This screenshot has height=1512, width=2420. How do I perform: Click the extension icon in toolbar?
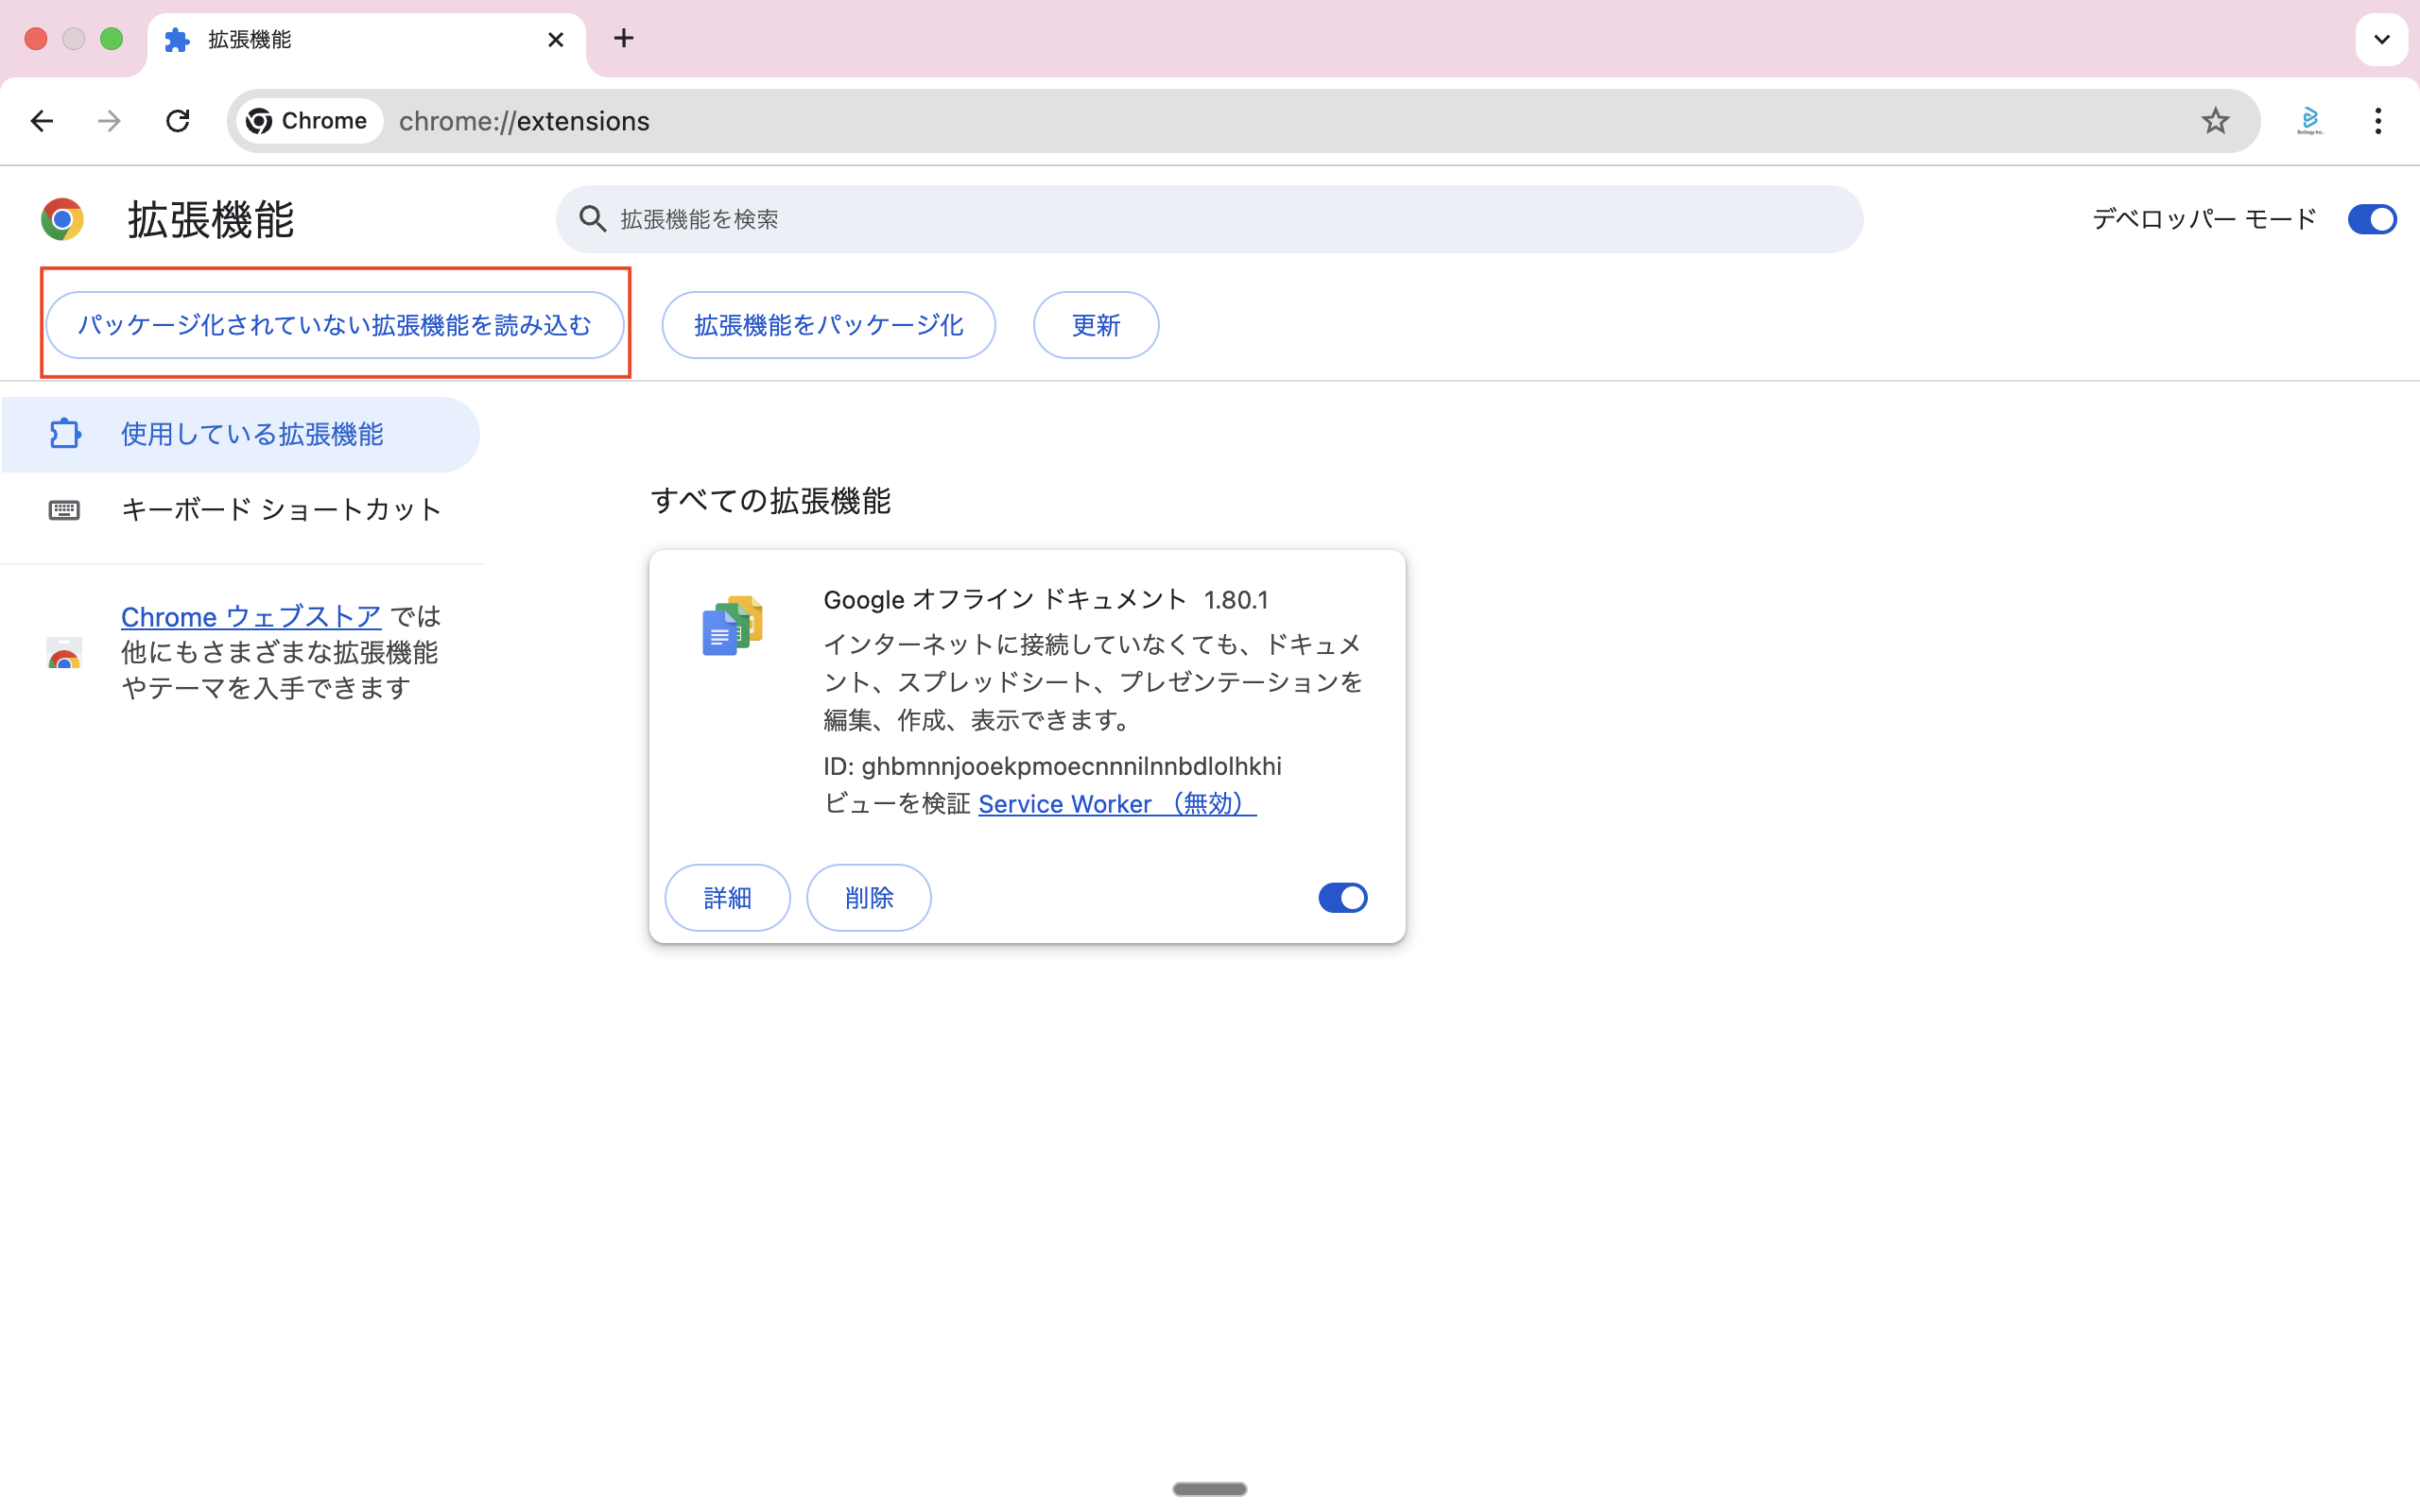pos(2309,121)
